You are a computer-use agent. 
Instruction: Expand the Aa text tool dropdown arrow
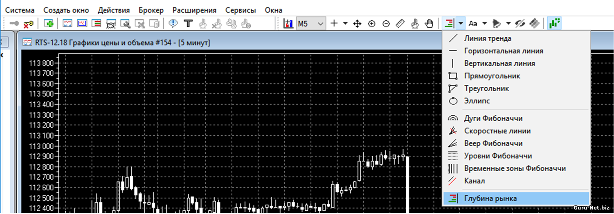click(x=485, y=24)
